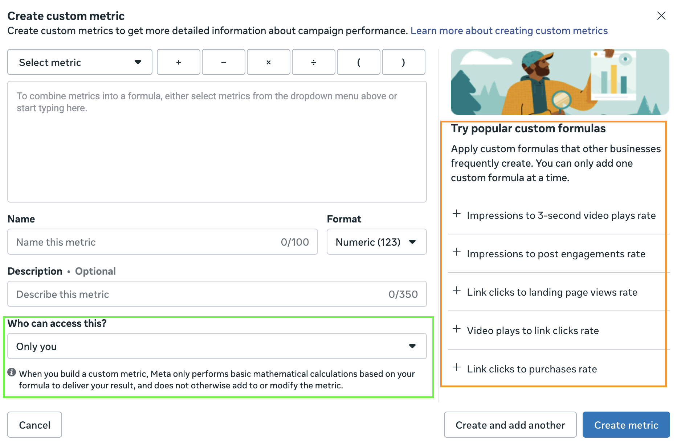Screen dimensions: 677x446
Task: Add a closing parenthesis to formula
Action: point(403,62)
